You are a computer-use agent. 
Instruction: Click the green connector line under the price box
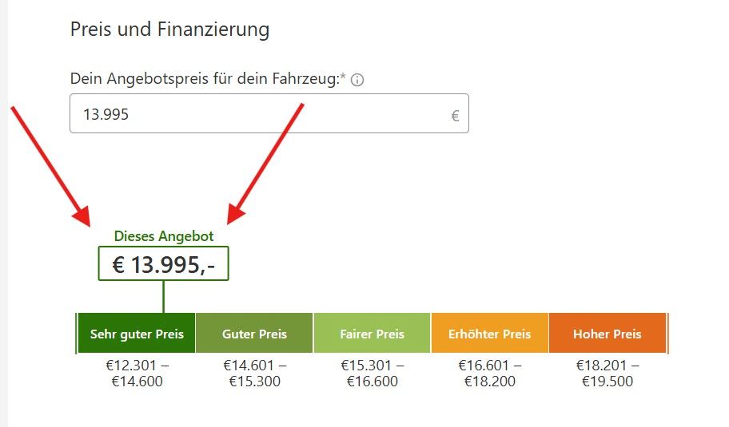163,296
